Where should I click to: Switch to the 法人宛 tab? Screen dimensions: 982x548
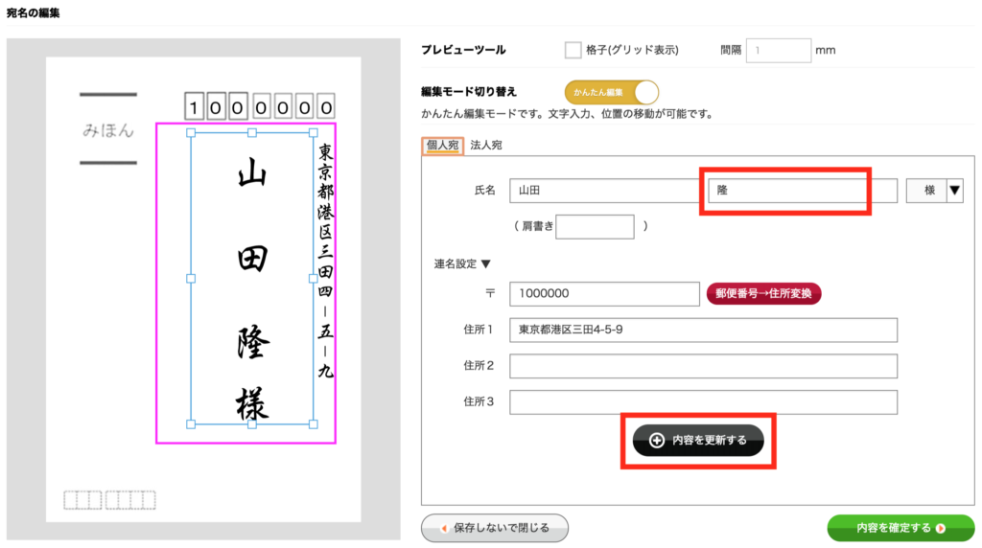pos(486,145)
